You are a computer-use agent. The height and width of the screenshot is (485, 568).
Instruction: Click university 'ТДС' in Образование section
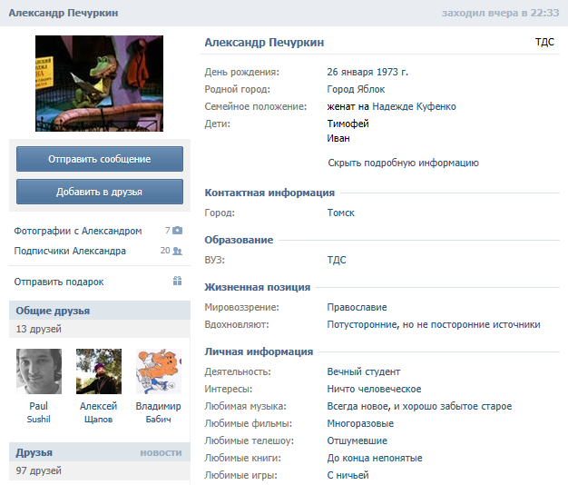pyautogui.click(x=337, y=260)
